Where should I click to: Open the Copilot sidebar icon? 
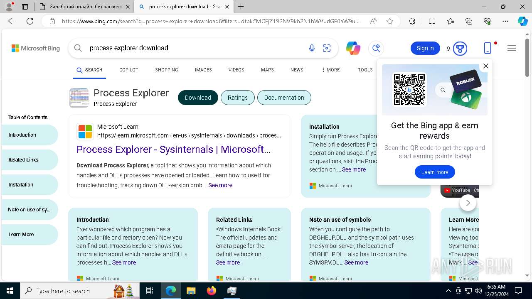point(523,21)
